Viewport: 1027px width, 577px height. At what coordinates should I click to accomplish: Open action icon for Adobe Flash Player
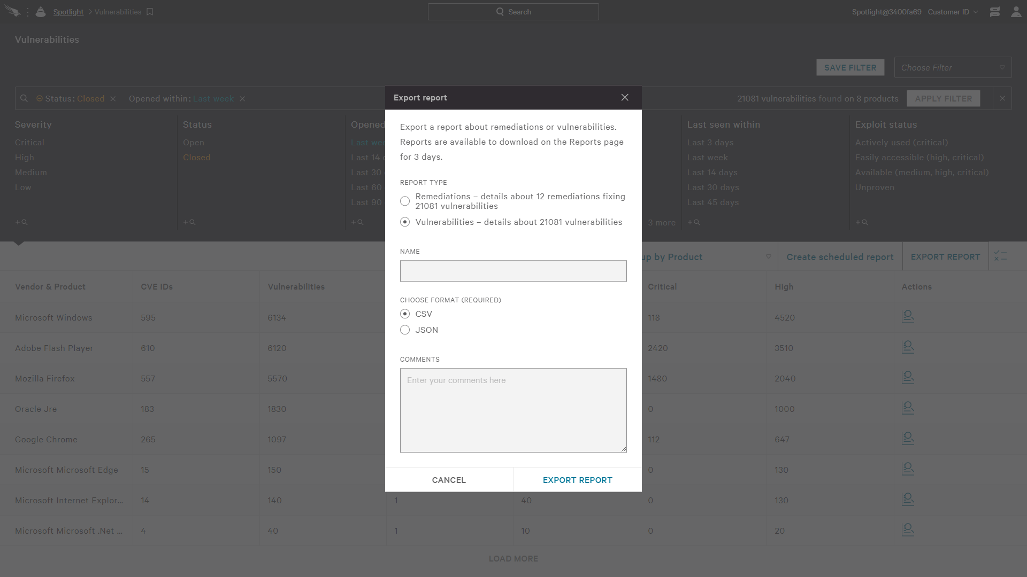pyautogui.click(x=908, y=347)
